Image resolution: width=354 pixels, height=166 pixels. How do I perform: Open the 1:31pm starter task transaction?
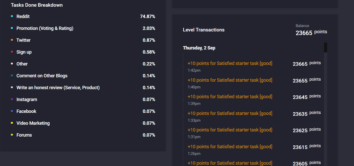(230, 130)
